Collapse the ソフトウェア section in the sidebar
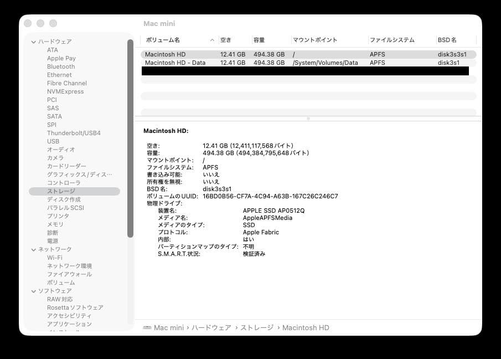The width and height of the screenshot is (501, 359). pyautogui.click(x=34, y=291)
